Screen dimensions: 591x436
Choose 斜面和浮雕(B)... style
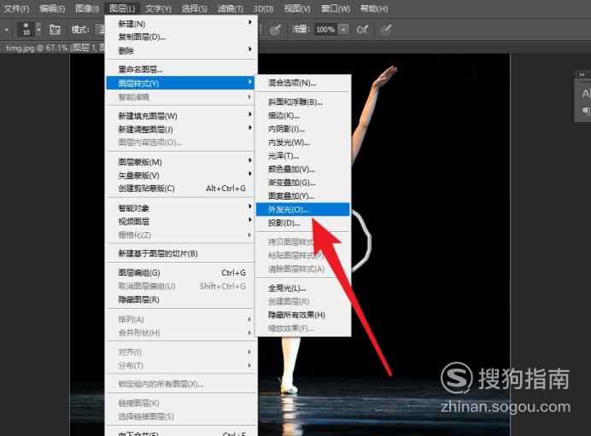(x=303, y=102)
